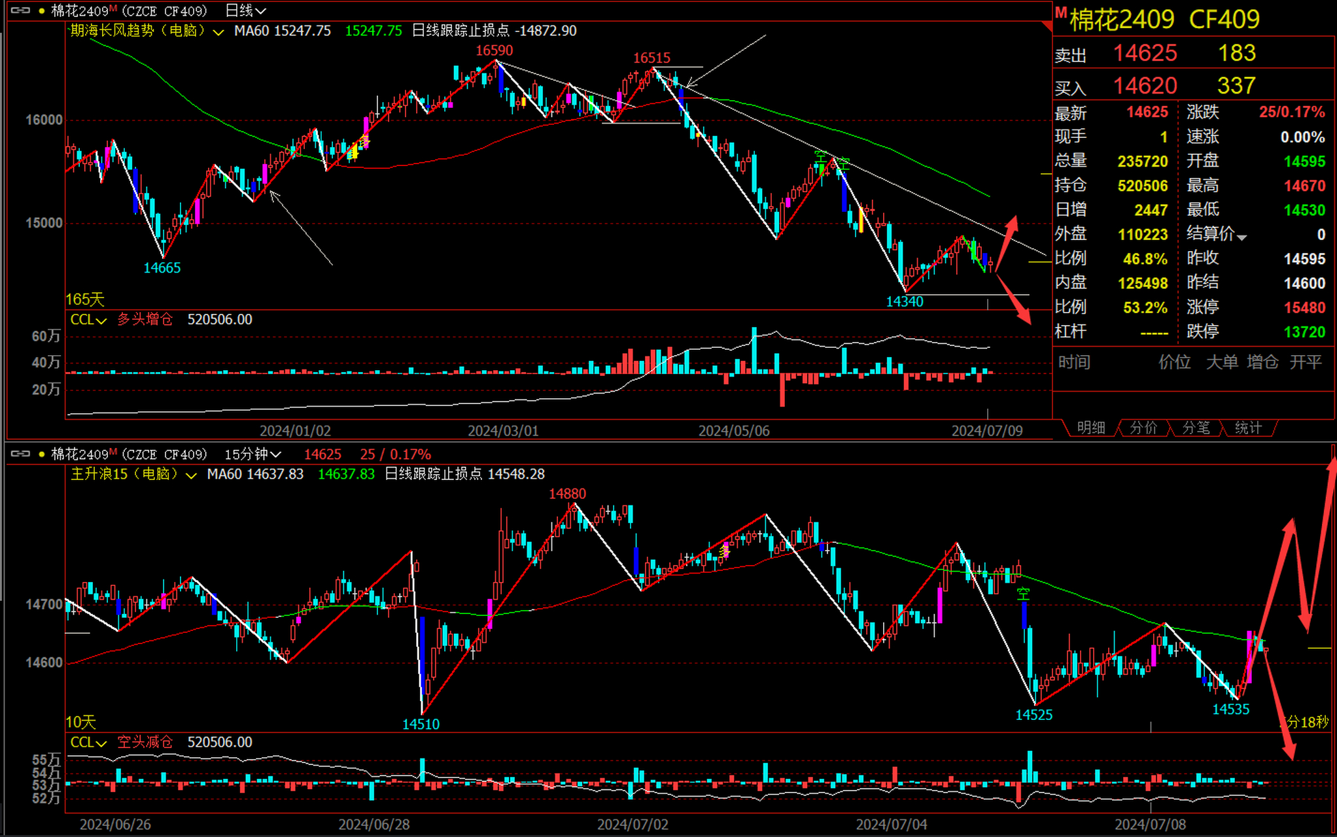Viewport: 1337px width, 837px height.
Task: Click the red M icon next to 棉花2409 in quote panel
Action: 1060,13
